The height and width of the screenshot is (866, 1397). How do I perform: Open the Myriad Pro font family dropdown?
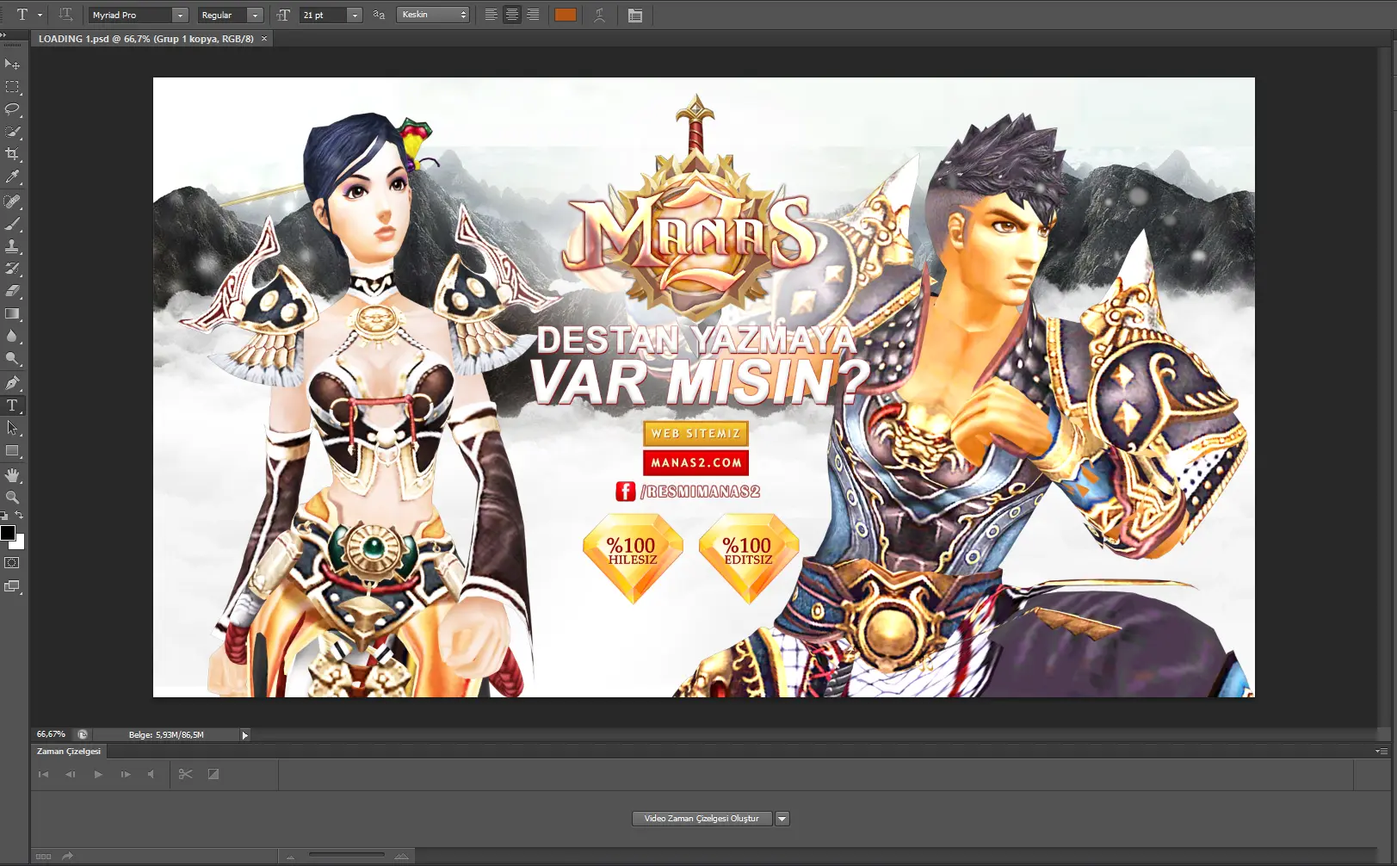point(180,15)
